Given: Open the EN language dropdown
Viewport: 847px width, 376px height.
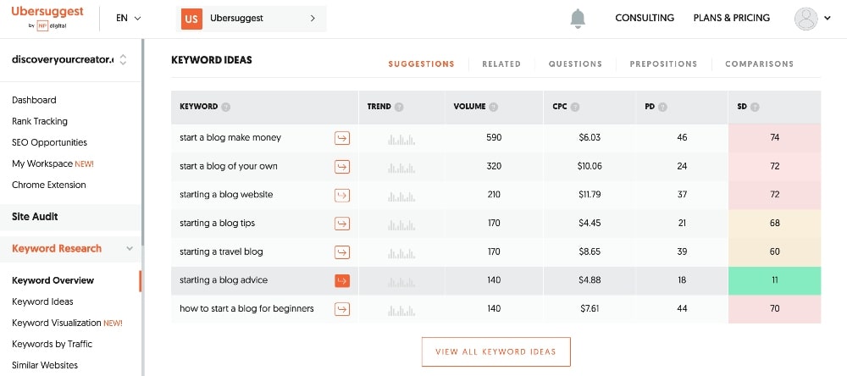Looking at the screenshot, I should tap(129, 18).
